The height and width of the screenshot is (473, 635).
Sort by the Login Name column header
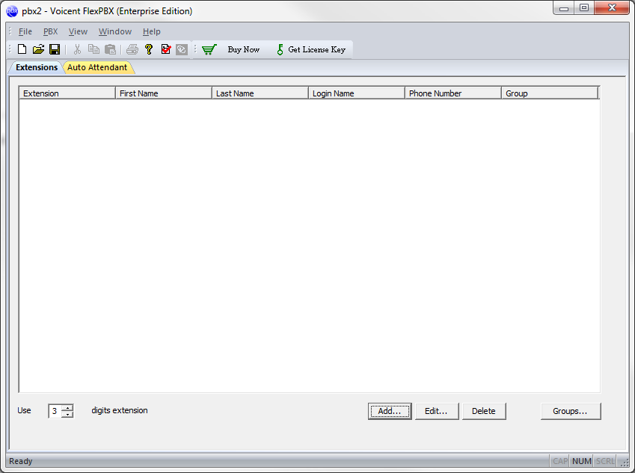pyautogui.click(x=356, y=93)
